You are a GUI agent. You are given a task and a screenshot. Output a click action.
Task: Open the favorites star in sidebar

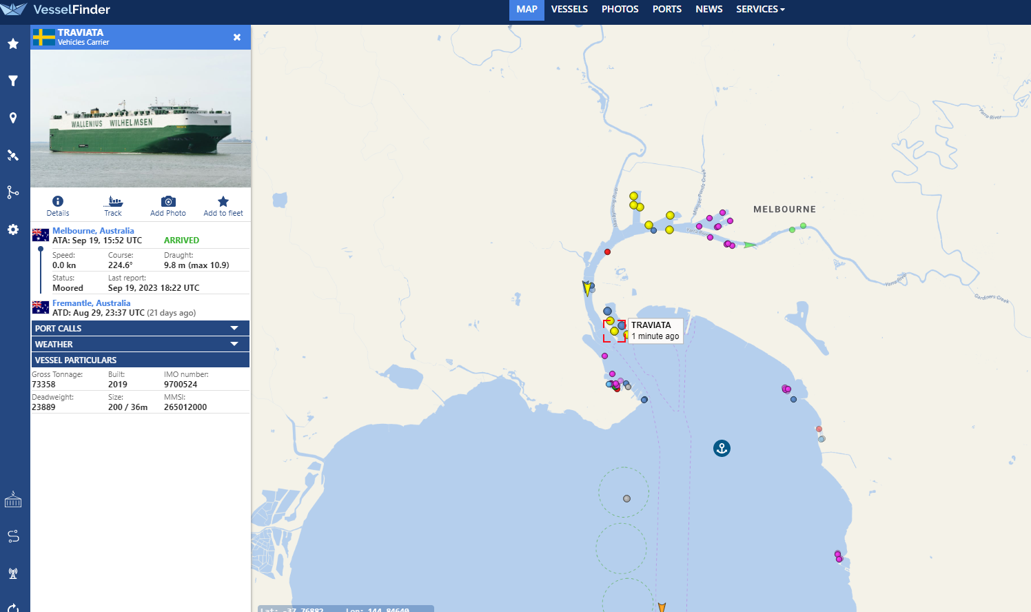13,43
